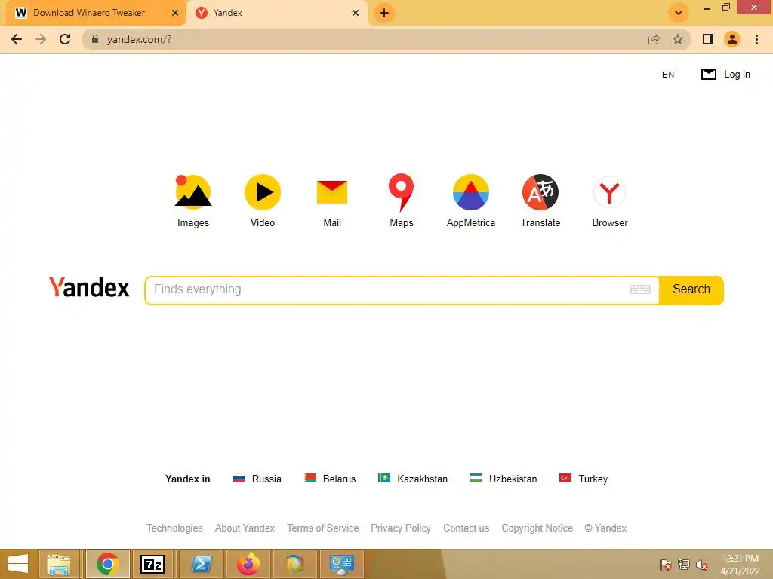The width and height of the screenshot is (773, 579).
Task: Click the browser forward arrow
Action: 41,39
